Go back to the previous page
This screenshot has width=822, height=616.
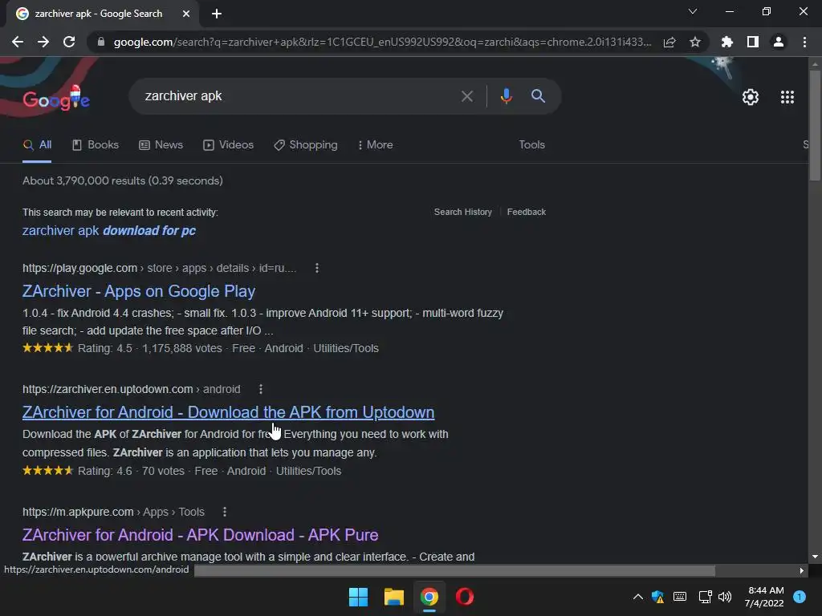click(18, 42)
